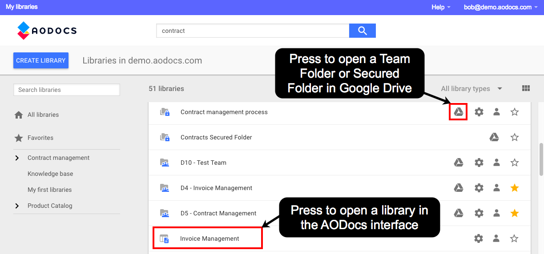Star the D10 - Test Team library
544x254 pixels.
(x=515, y=163)
